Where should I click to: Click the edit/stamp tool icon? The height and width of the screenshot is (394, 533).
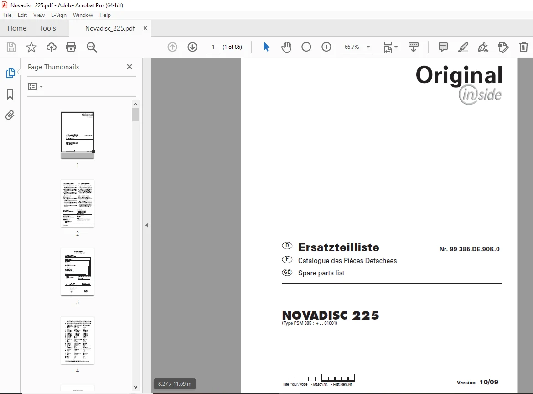[503, 47]
